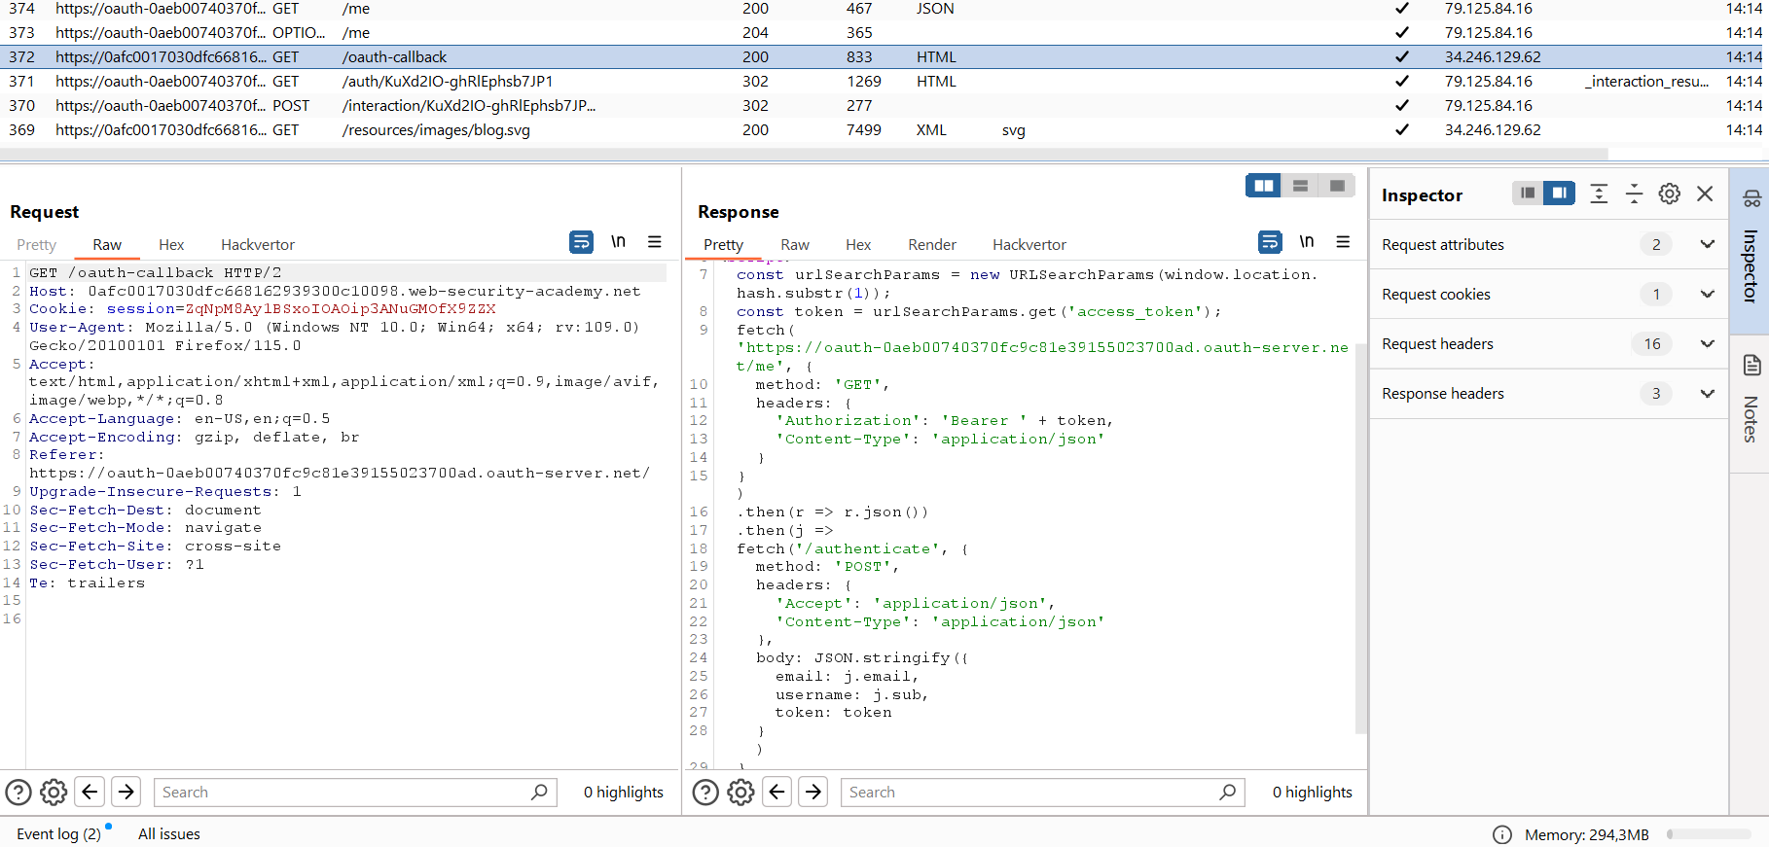The image size is (1769, 847).
Task: Switch Inspector to right-docked layout
Action: (x=1559, y=194)
